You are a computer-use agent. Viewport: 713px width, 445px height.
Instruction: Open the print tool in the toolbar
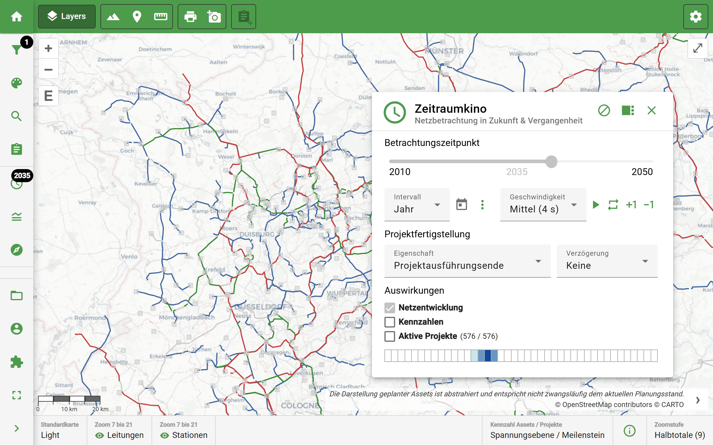pyautogui.click(x=190, y=17)
